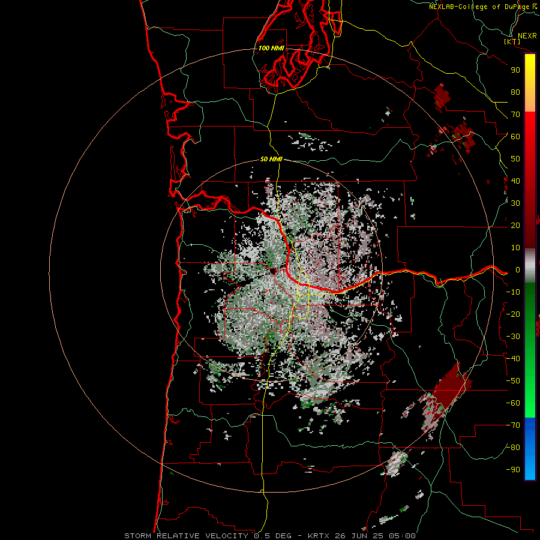Click the -20 value on the velocity scale

[x=513, y=314]
